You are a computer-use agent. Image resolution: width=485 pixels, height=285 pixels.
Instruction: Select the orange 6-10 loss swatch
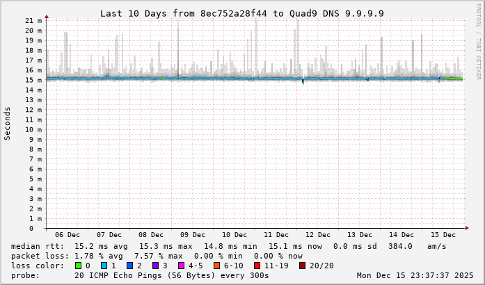point(216,266)
